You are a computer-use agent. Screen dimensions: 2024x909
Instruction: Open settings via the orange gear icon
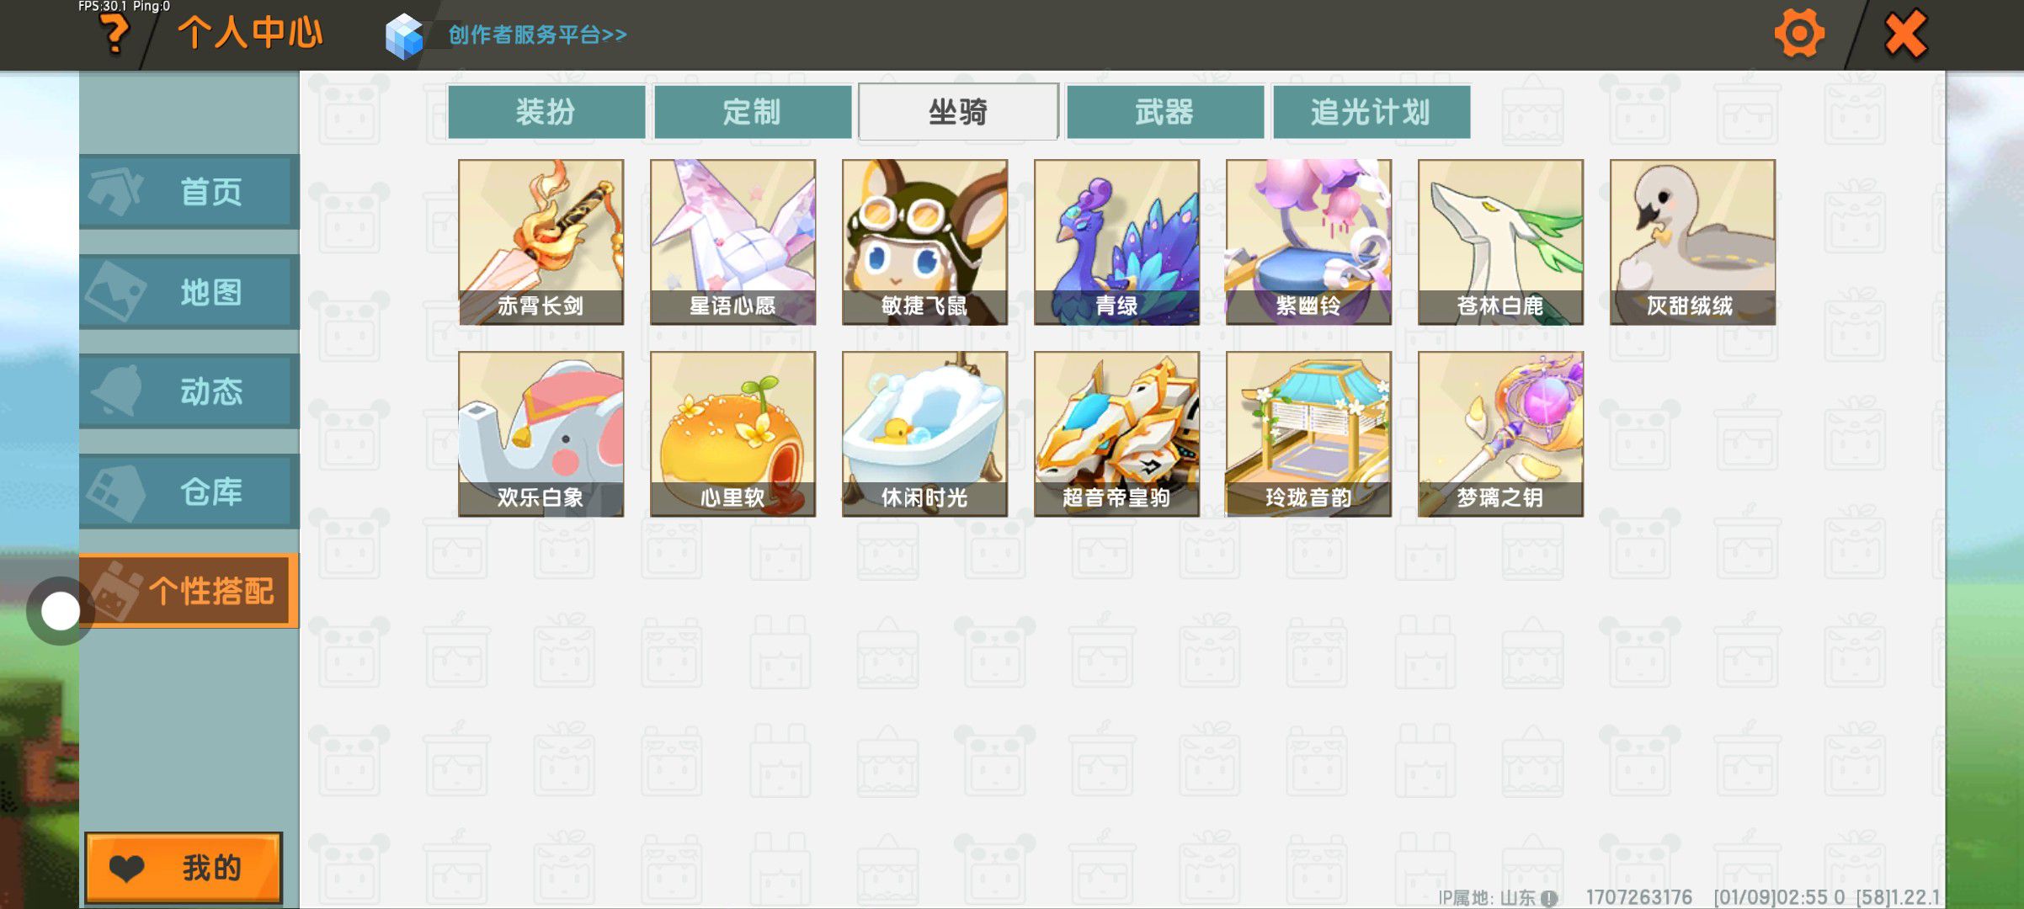coord(1799,34)
